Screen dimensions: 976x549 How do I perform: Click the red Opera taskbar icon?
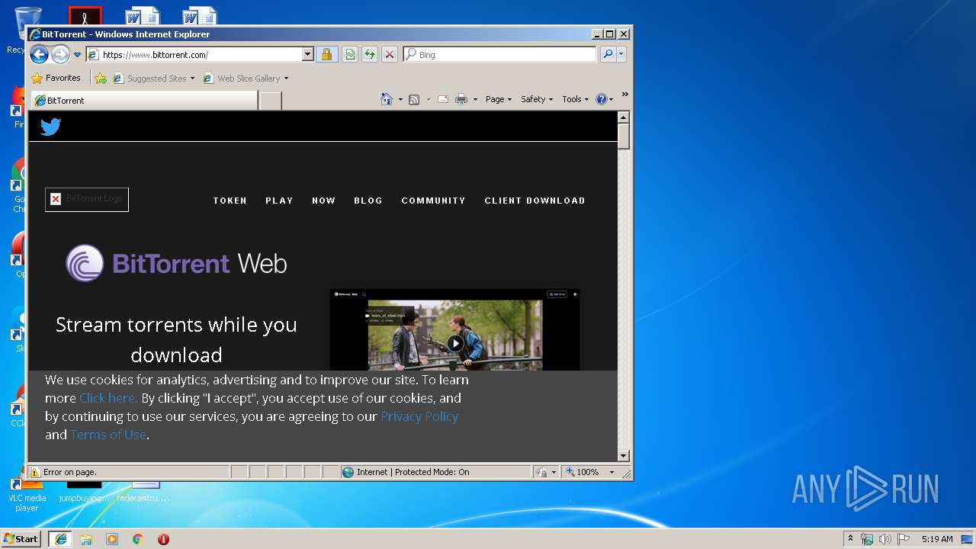pyautogui.click(x=163, y=539)
